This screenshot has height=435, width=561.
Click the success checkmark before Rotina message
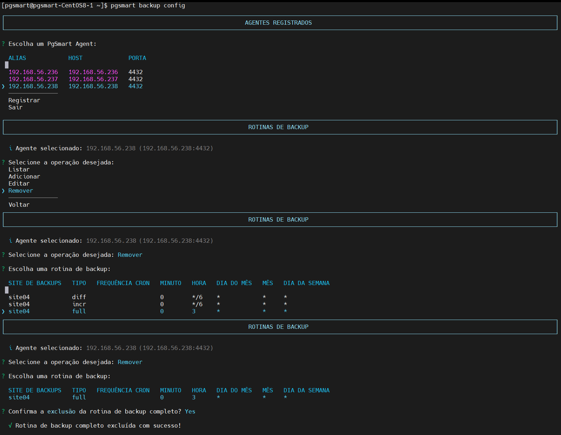click(10, 425)
